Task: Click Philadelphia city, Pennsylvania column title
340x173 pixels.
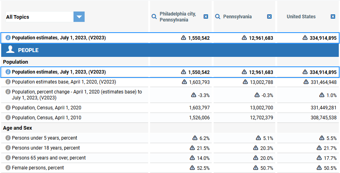Action: pos(178,17)
